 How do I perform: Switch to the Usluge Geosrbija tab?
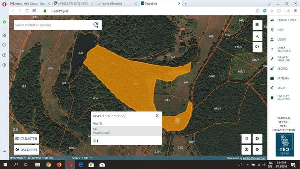pos(117,4)
